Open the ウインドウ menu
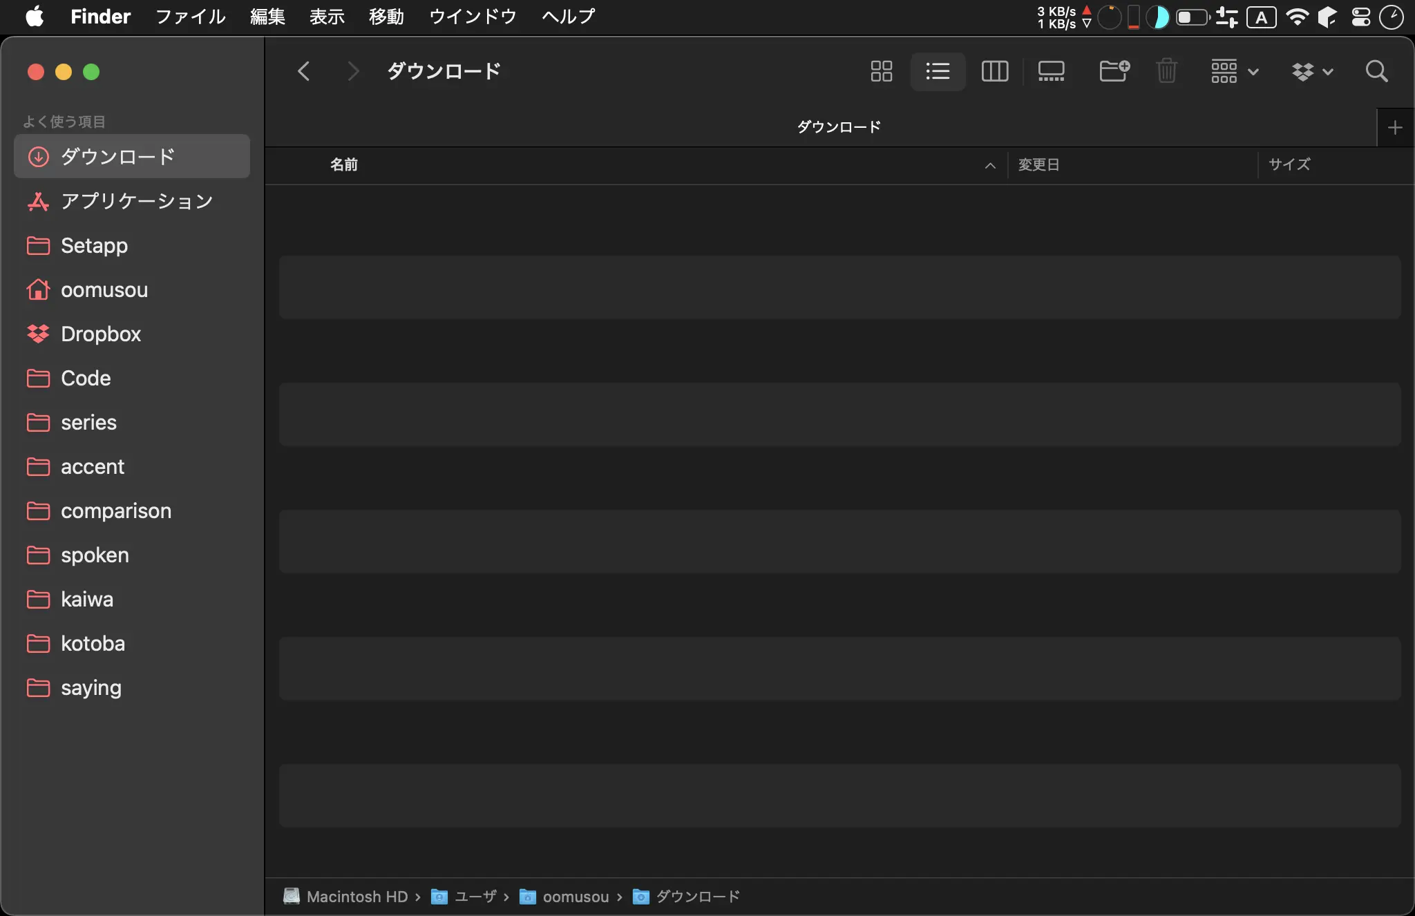Screen dimensions: 1415x916 pyautogui.click(x=473, y=17)
